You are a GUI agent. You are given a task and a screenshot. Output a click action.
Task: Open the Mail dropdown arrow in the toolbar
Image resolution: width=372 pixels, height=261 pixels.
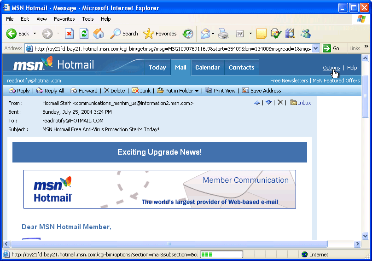click(x=213, y=34)
